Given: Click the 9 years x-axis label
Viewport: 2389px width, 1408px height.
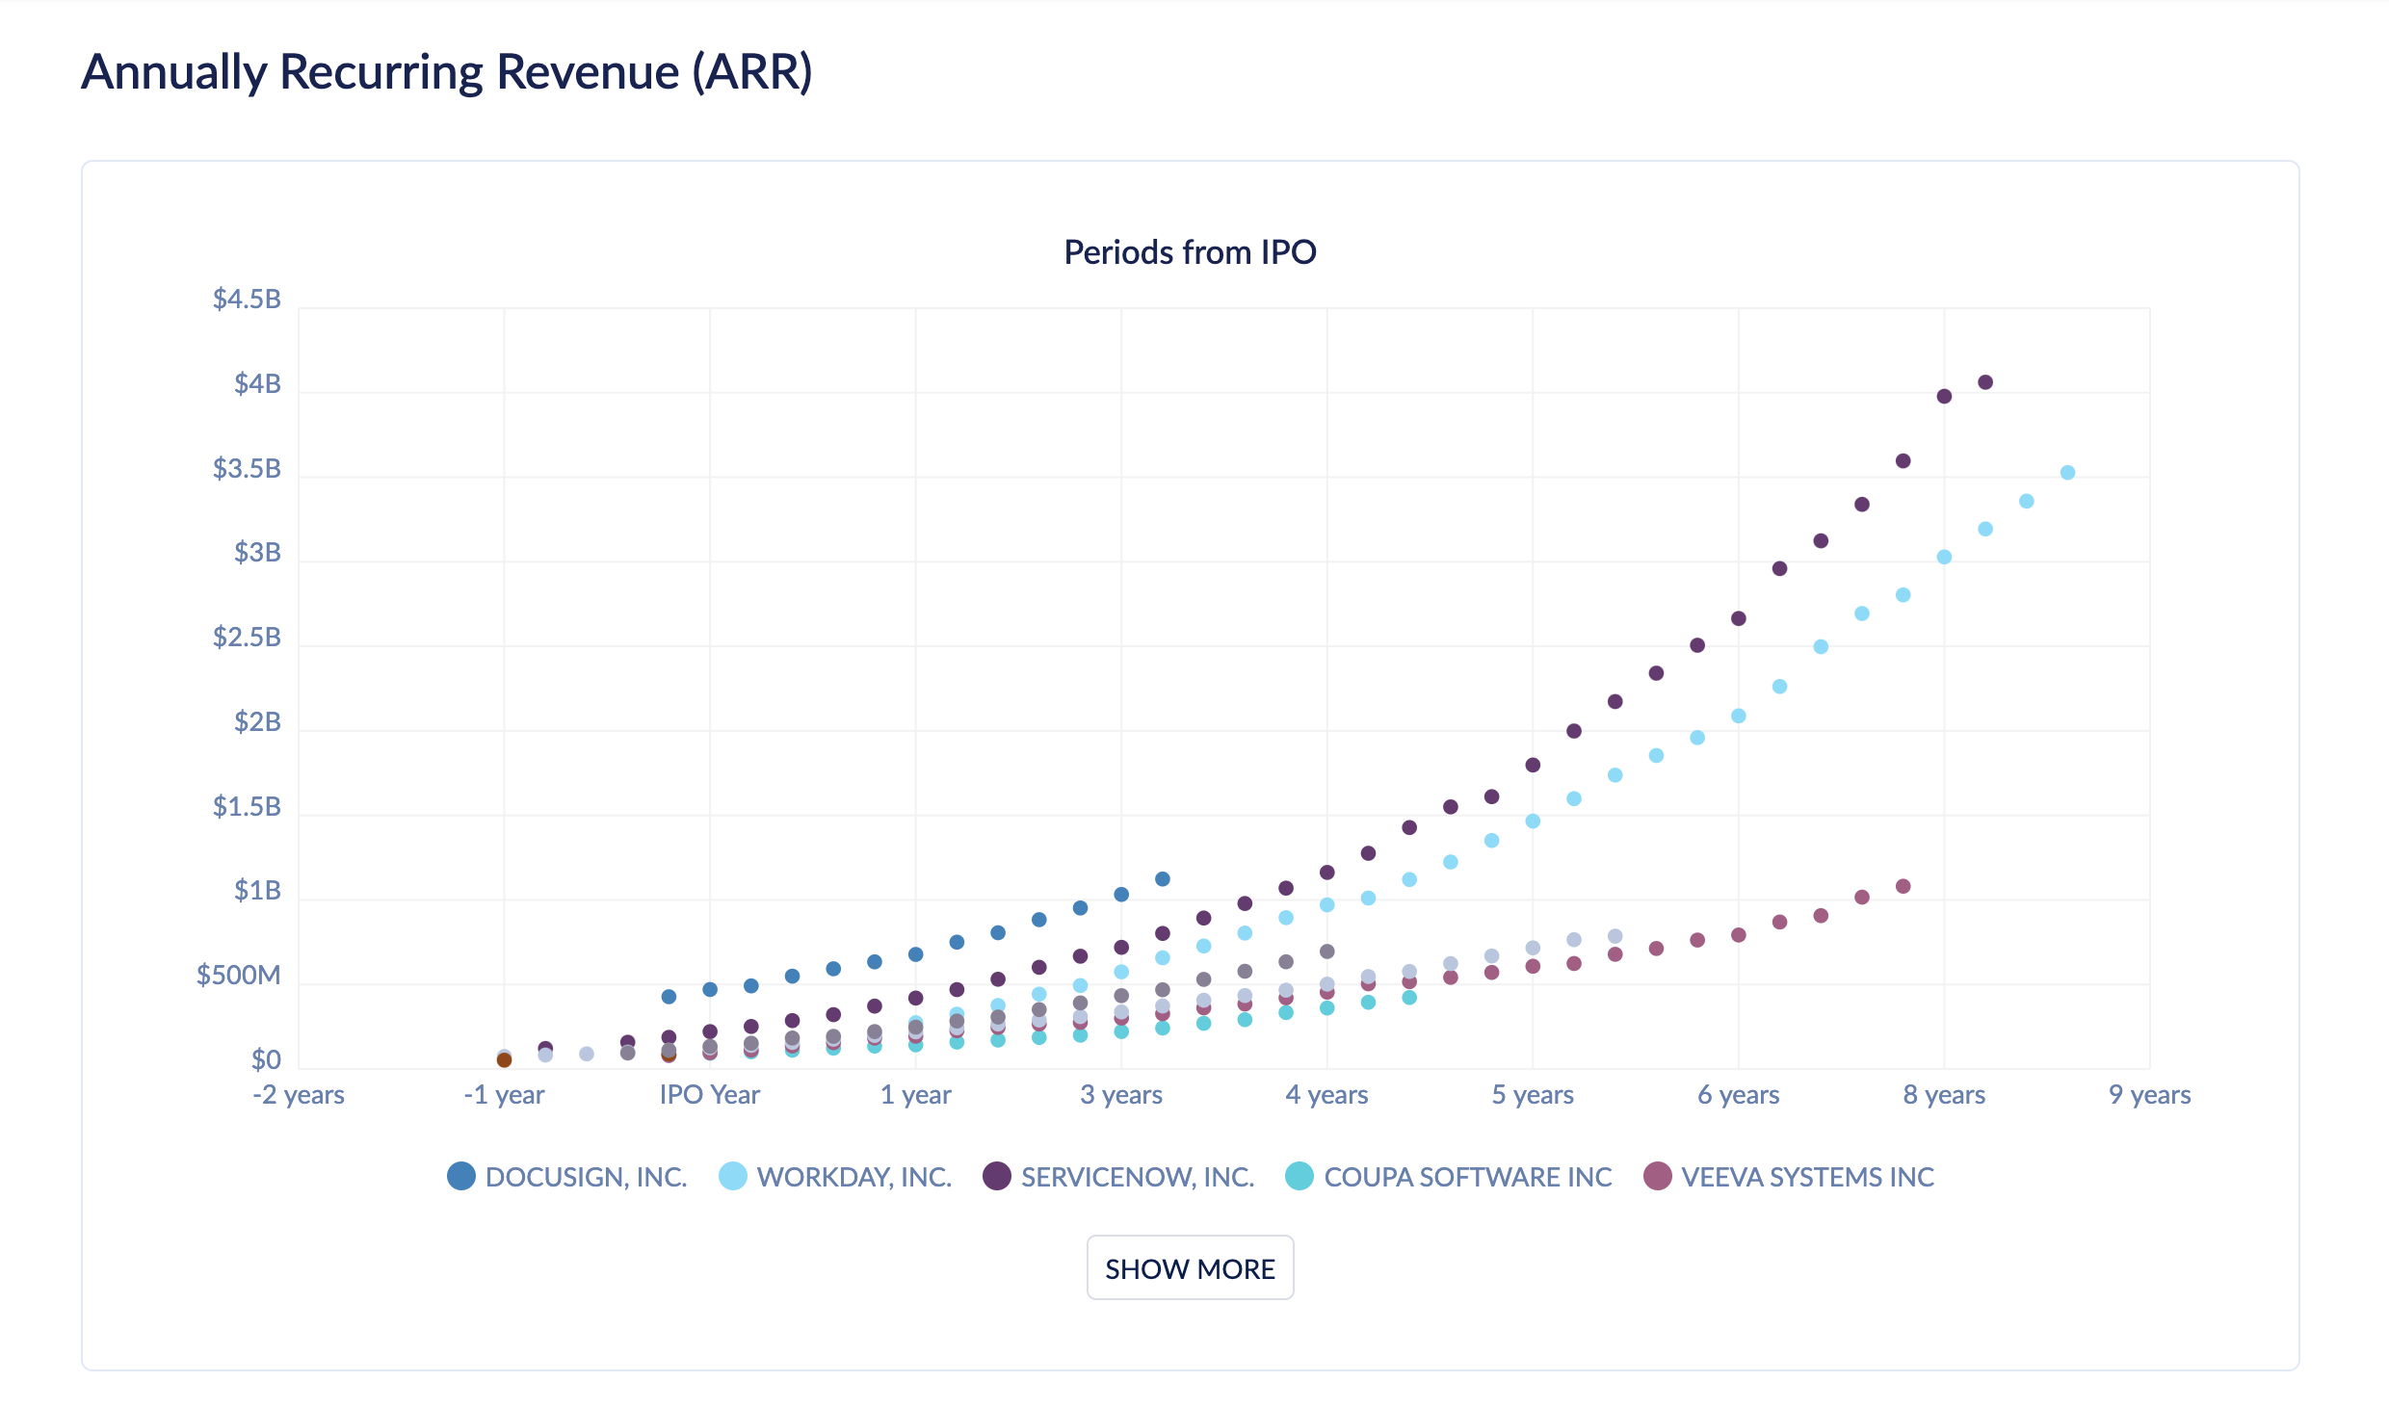Looking at the screenshot, I should tap(2151, 1094).
